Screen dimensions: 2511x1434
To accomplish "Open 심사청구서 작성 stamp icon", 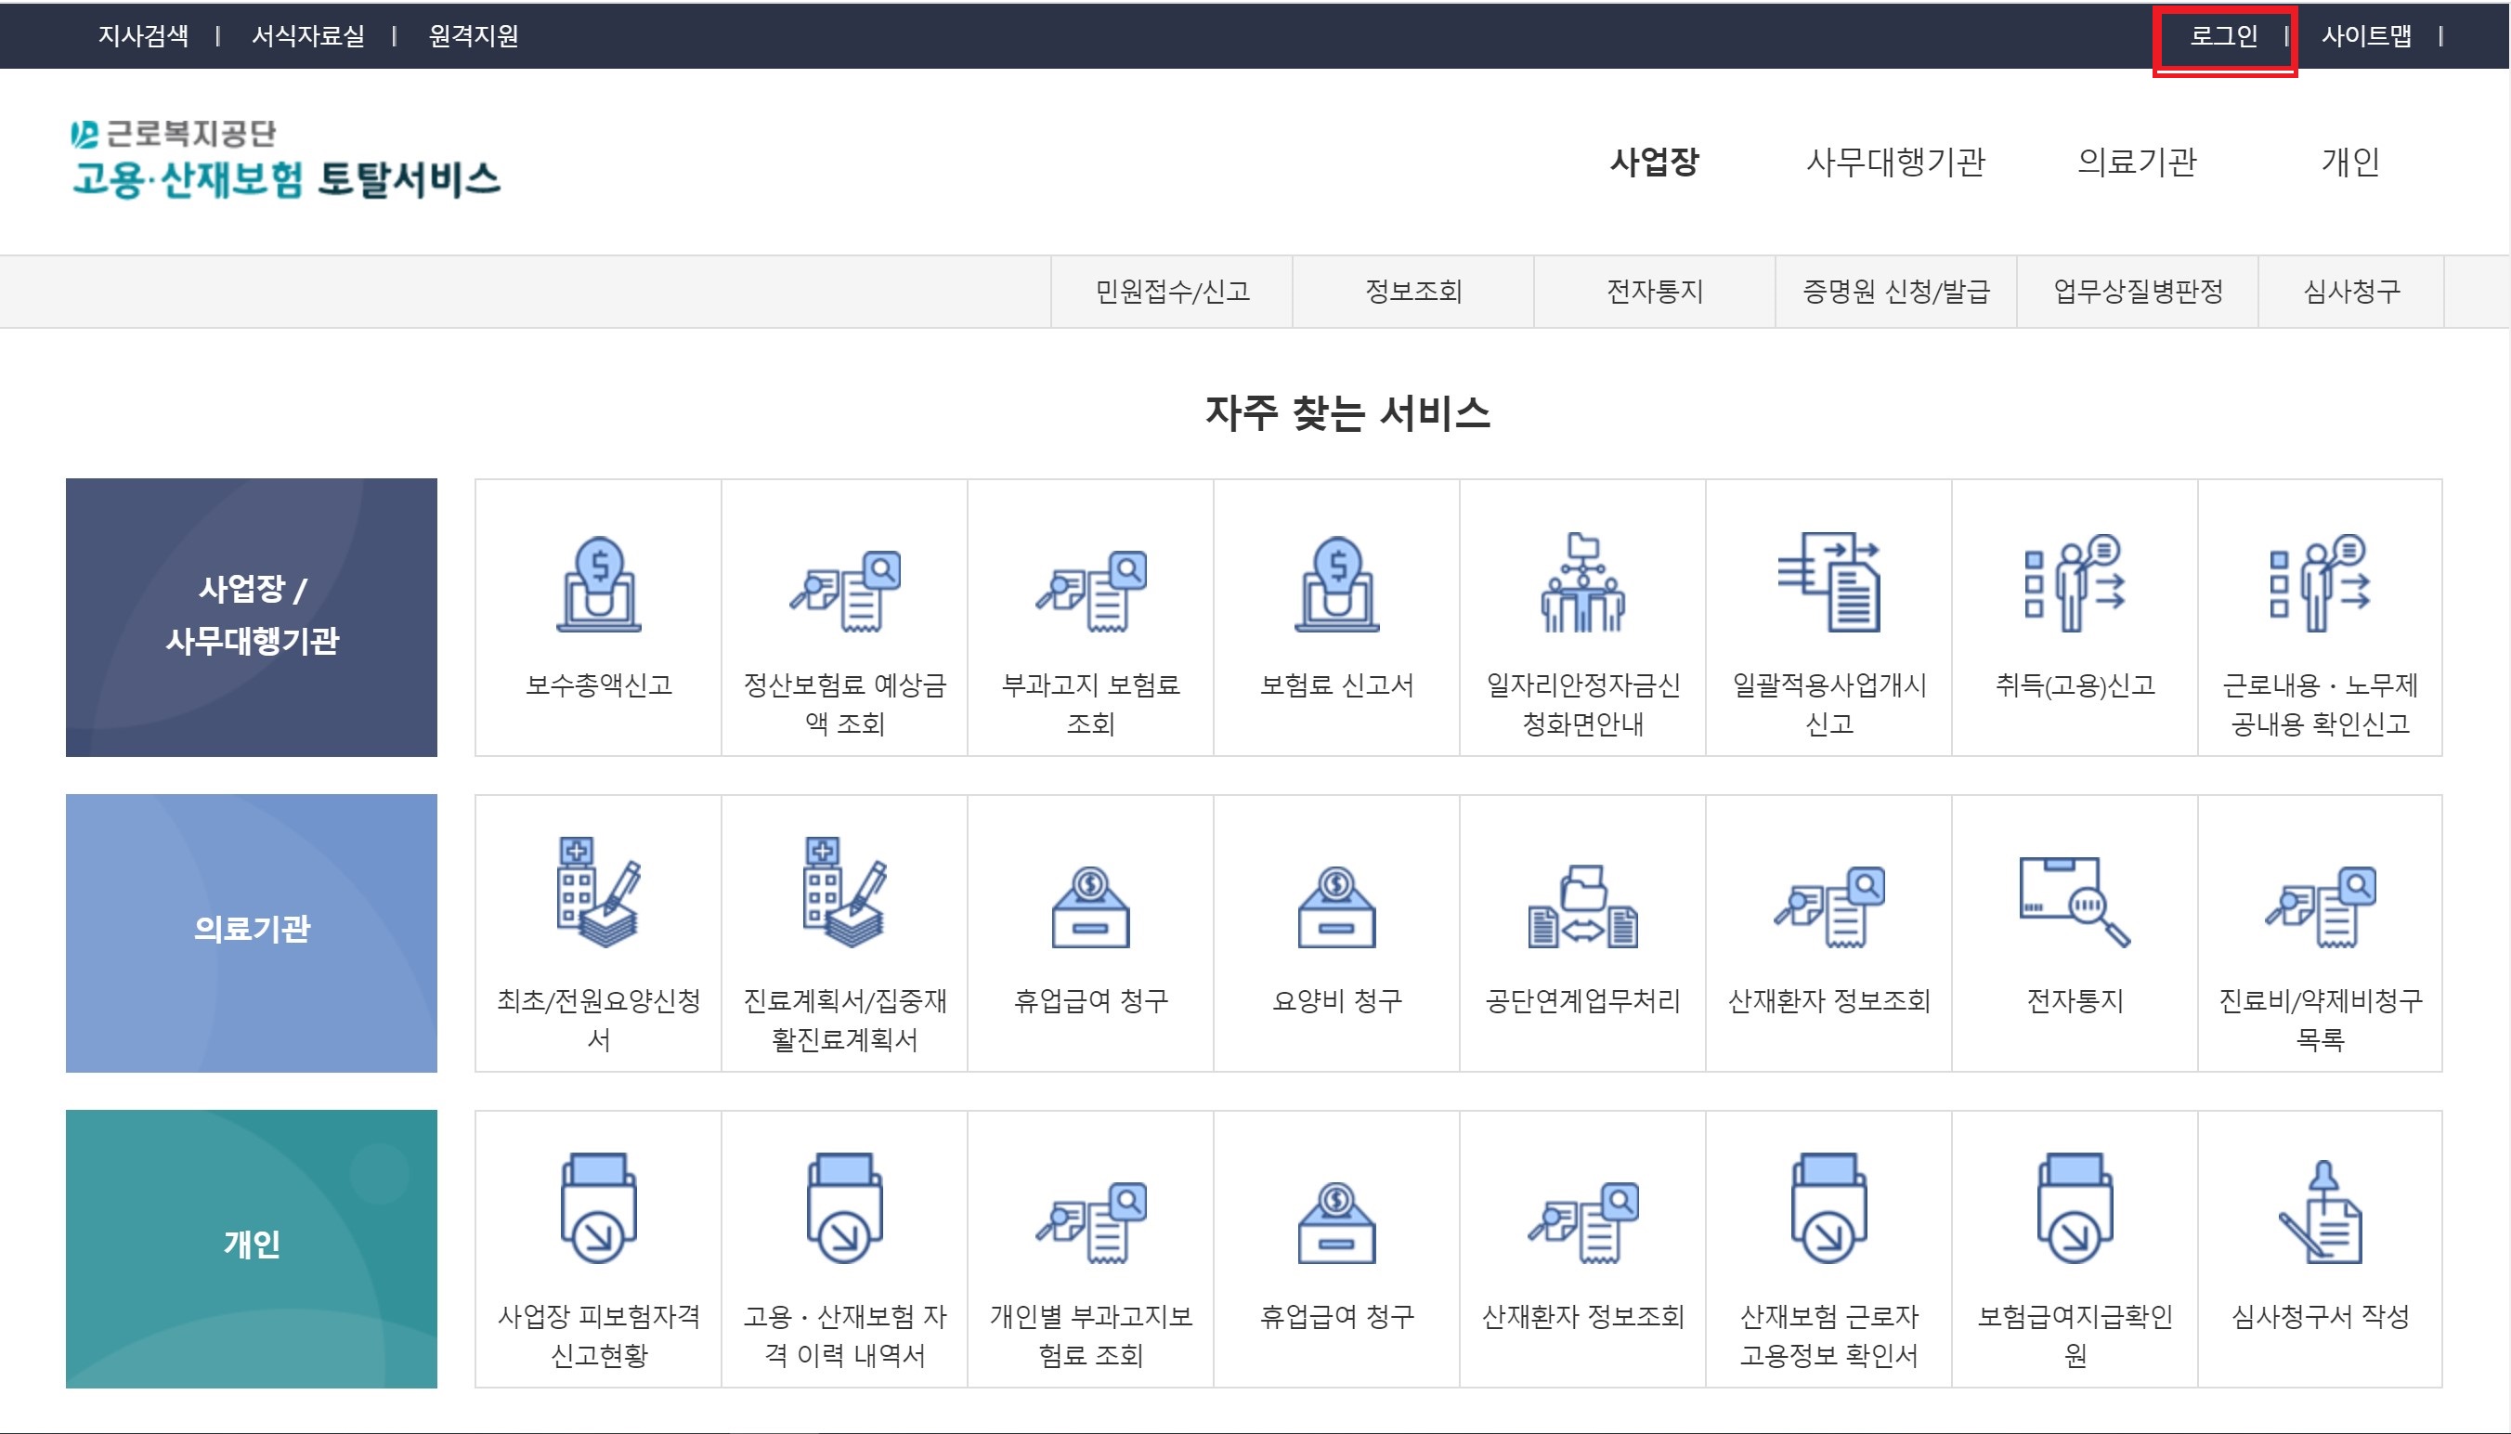I will point(2321,1212).
